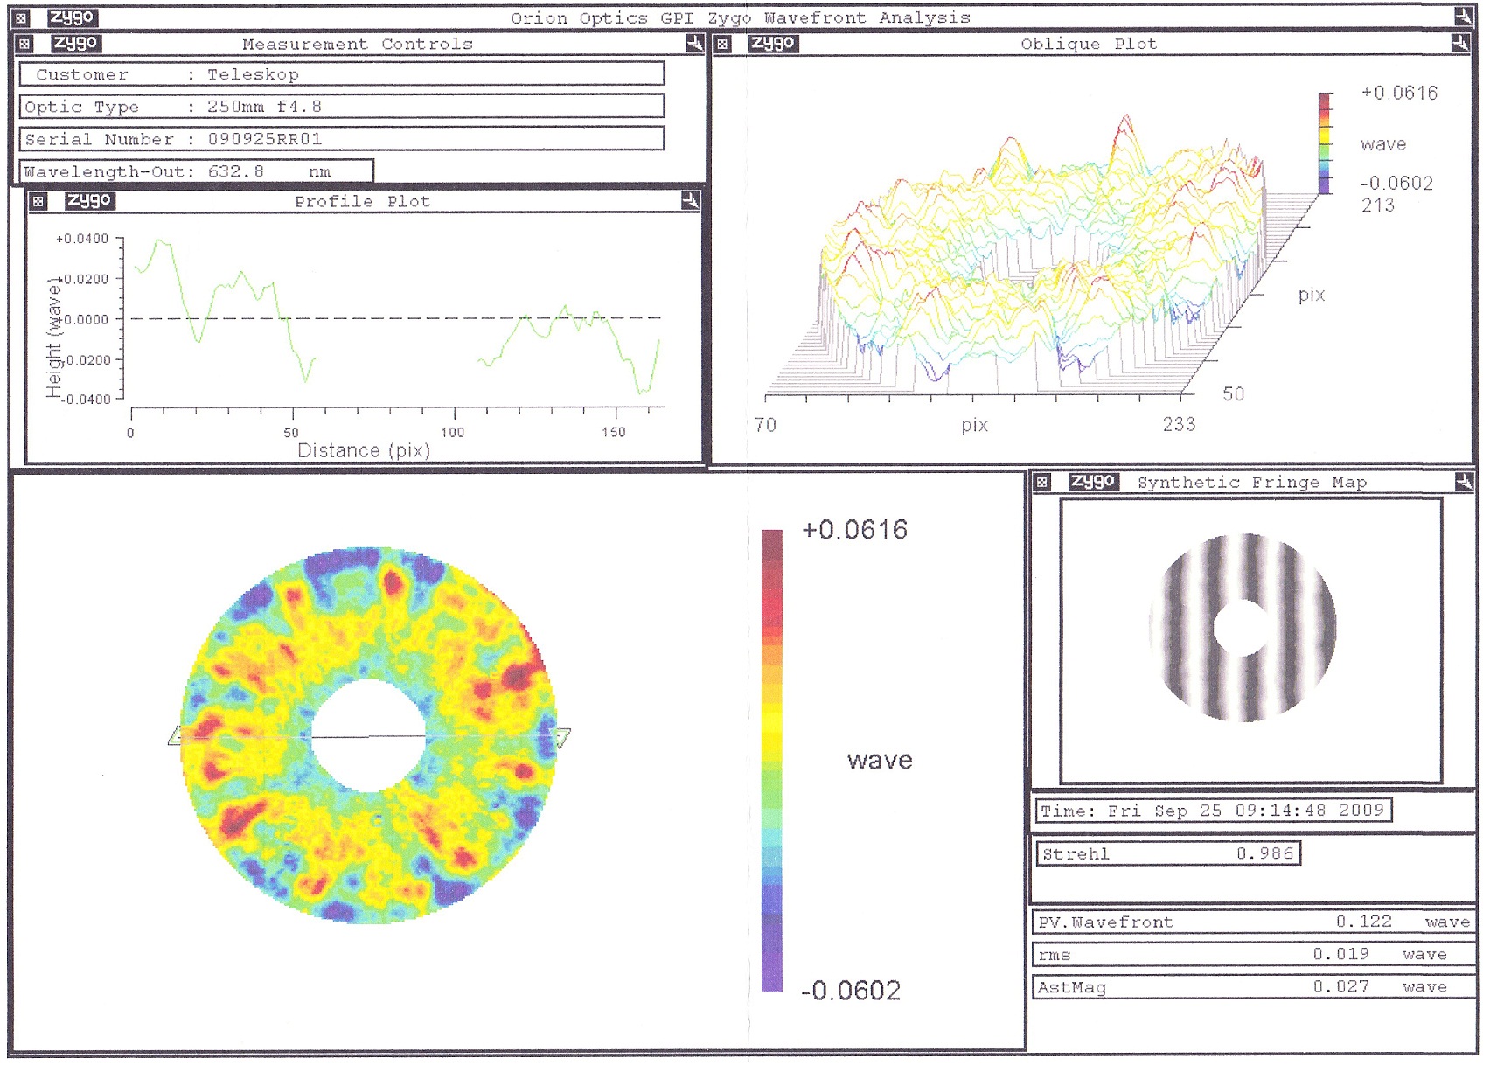Click the PV.Wavefront result box
This screenshot has width=1490, height=1065.
[x=1255, y=922]
